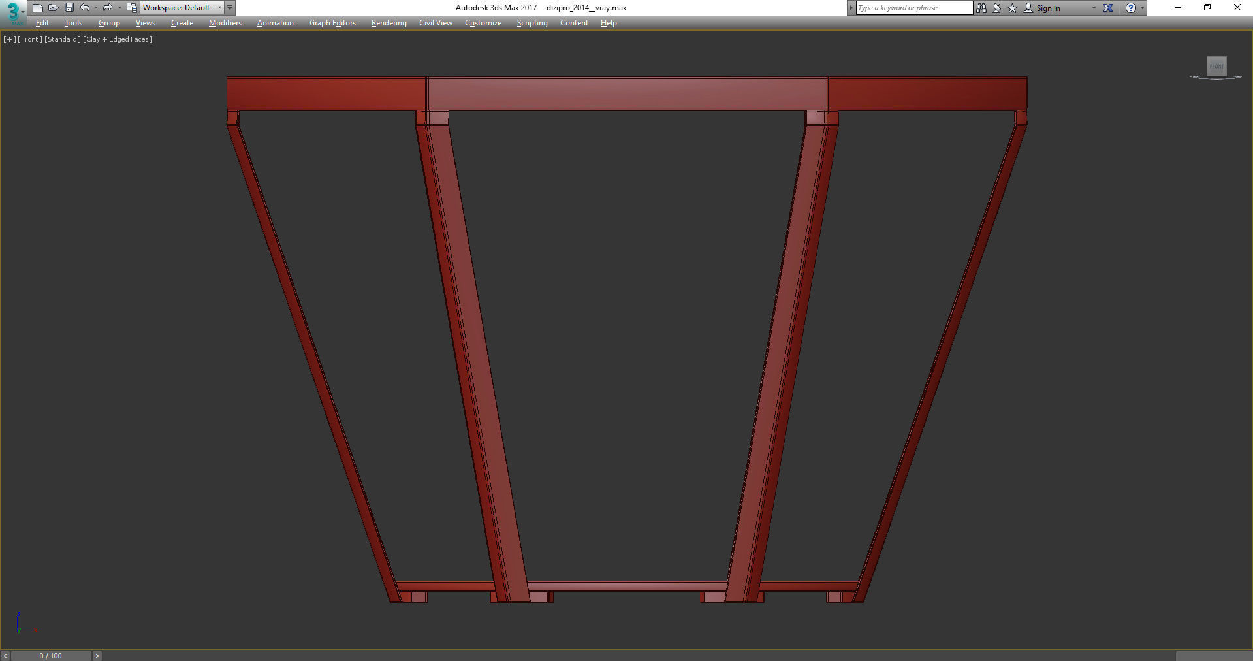Screen dimensions: 1253x661
Task: Click the Redo arrow icon
Action: (x=108, y=8)
